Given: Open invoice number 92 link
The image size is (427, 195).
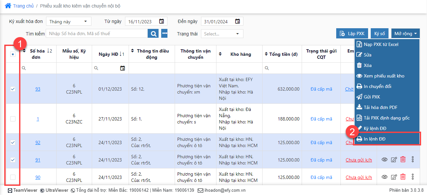Looking at the screenshot, I should click(x=38, y=142).
